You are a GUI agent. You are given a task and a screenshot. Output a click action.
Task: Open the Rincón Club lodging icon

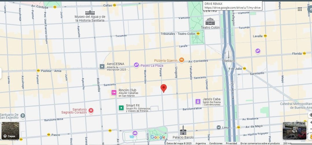click(x=114, y=93)
